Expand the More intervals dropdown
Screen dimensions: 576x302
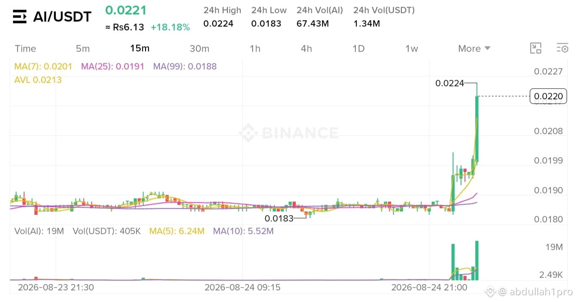click(474, 48)
